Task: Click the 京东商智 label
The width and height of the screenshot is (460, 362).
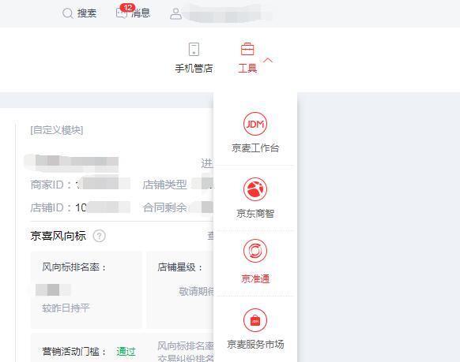Action: tap(255, 214)
